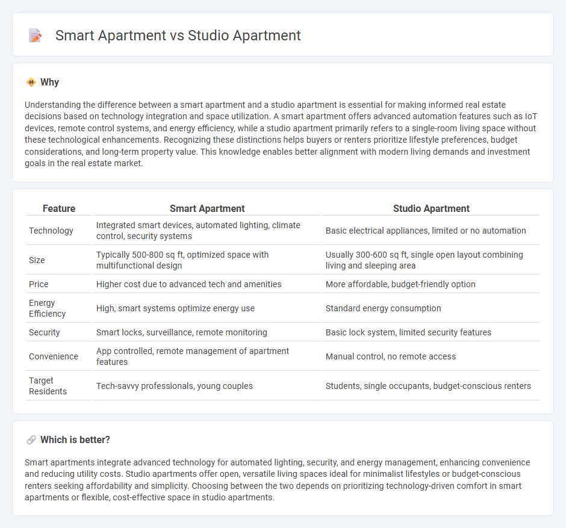Click the 'Which is better?' heading
The width and height of the screenshot is (566, 528).
coord(75,439)
